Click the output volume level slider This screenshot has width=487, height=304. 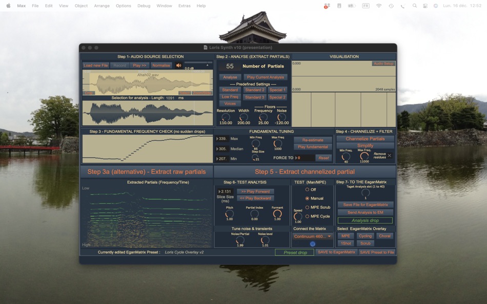198,62
